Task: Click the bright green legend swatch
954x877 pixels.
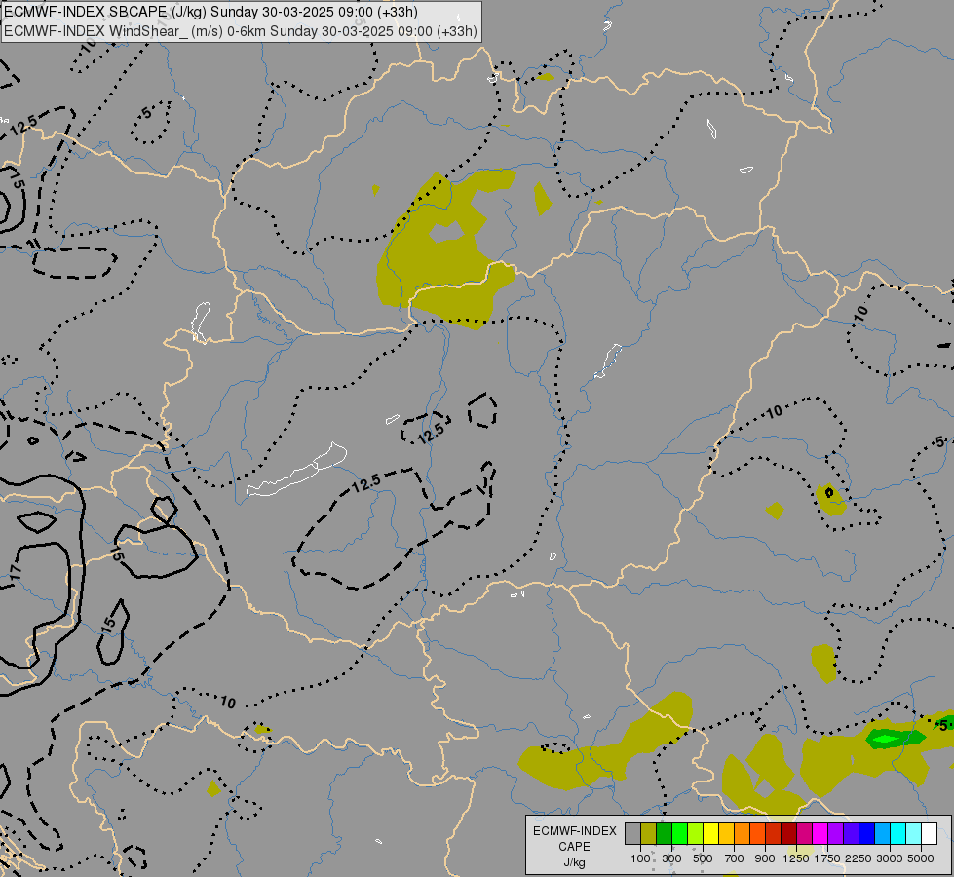Action: [679, 834]
